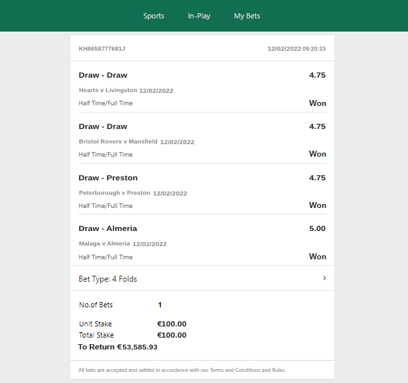Switch to the In-Play tab
Viewport: 408px width, 383px height.
point(199,16)
